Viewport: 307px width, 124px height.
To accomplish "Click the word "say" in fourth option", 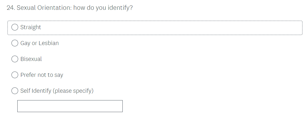I will [59, 75].
